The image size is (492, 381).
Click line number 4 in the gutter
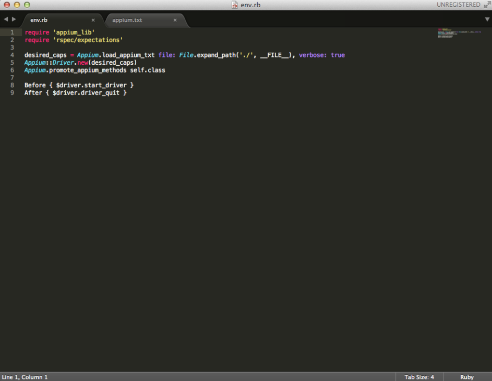(x=12, y=55)
